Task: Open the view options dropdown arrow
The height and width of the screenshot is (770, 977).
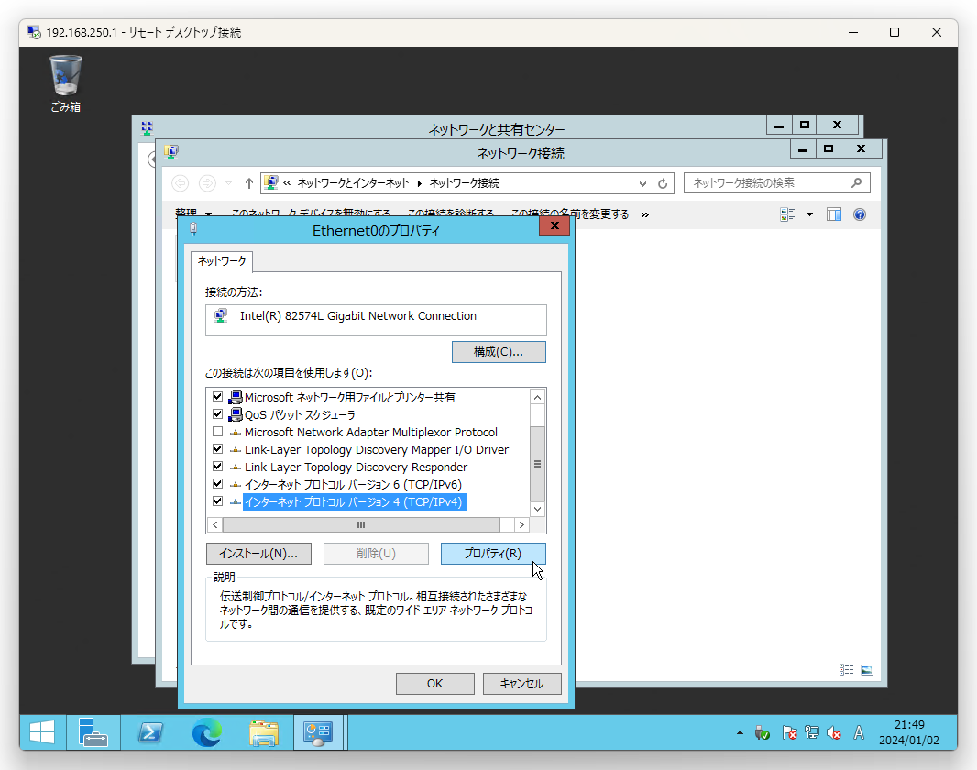Action: pyautogui.click(x=809, y=214)
